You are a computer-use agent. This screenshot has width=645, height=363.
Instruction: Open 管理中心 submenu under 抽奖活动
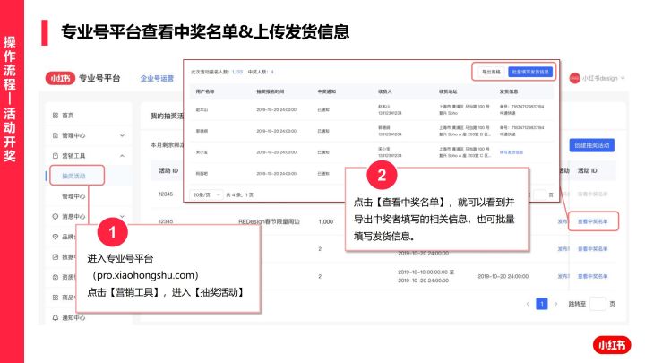click(73, 196)
